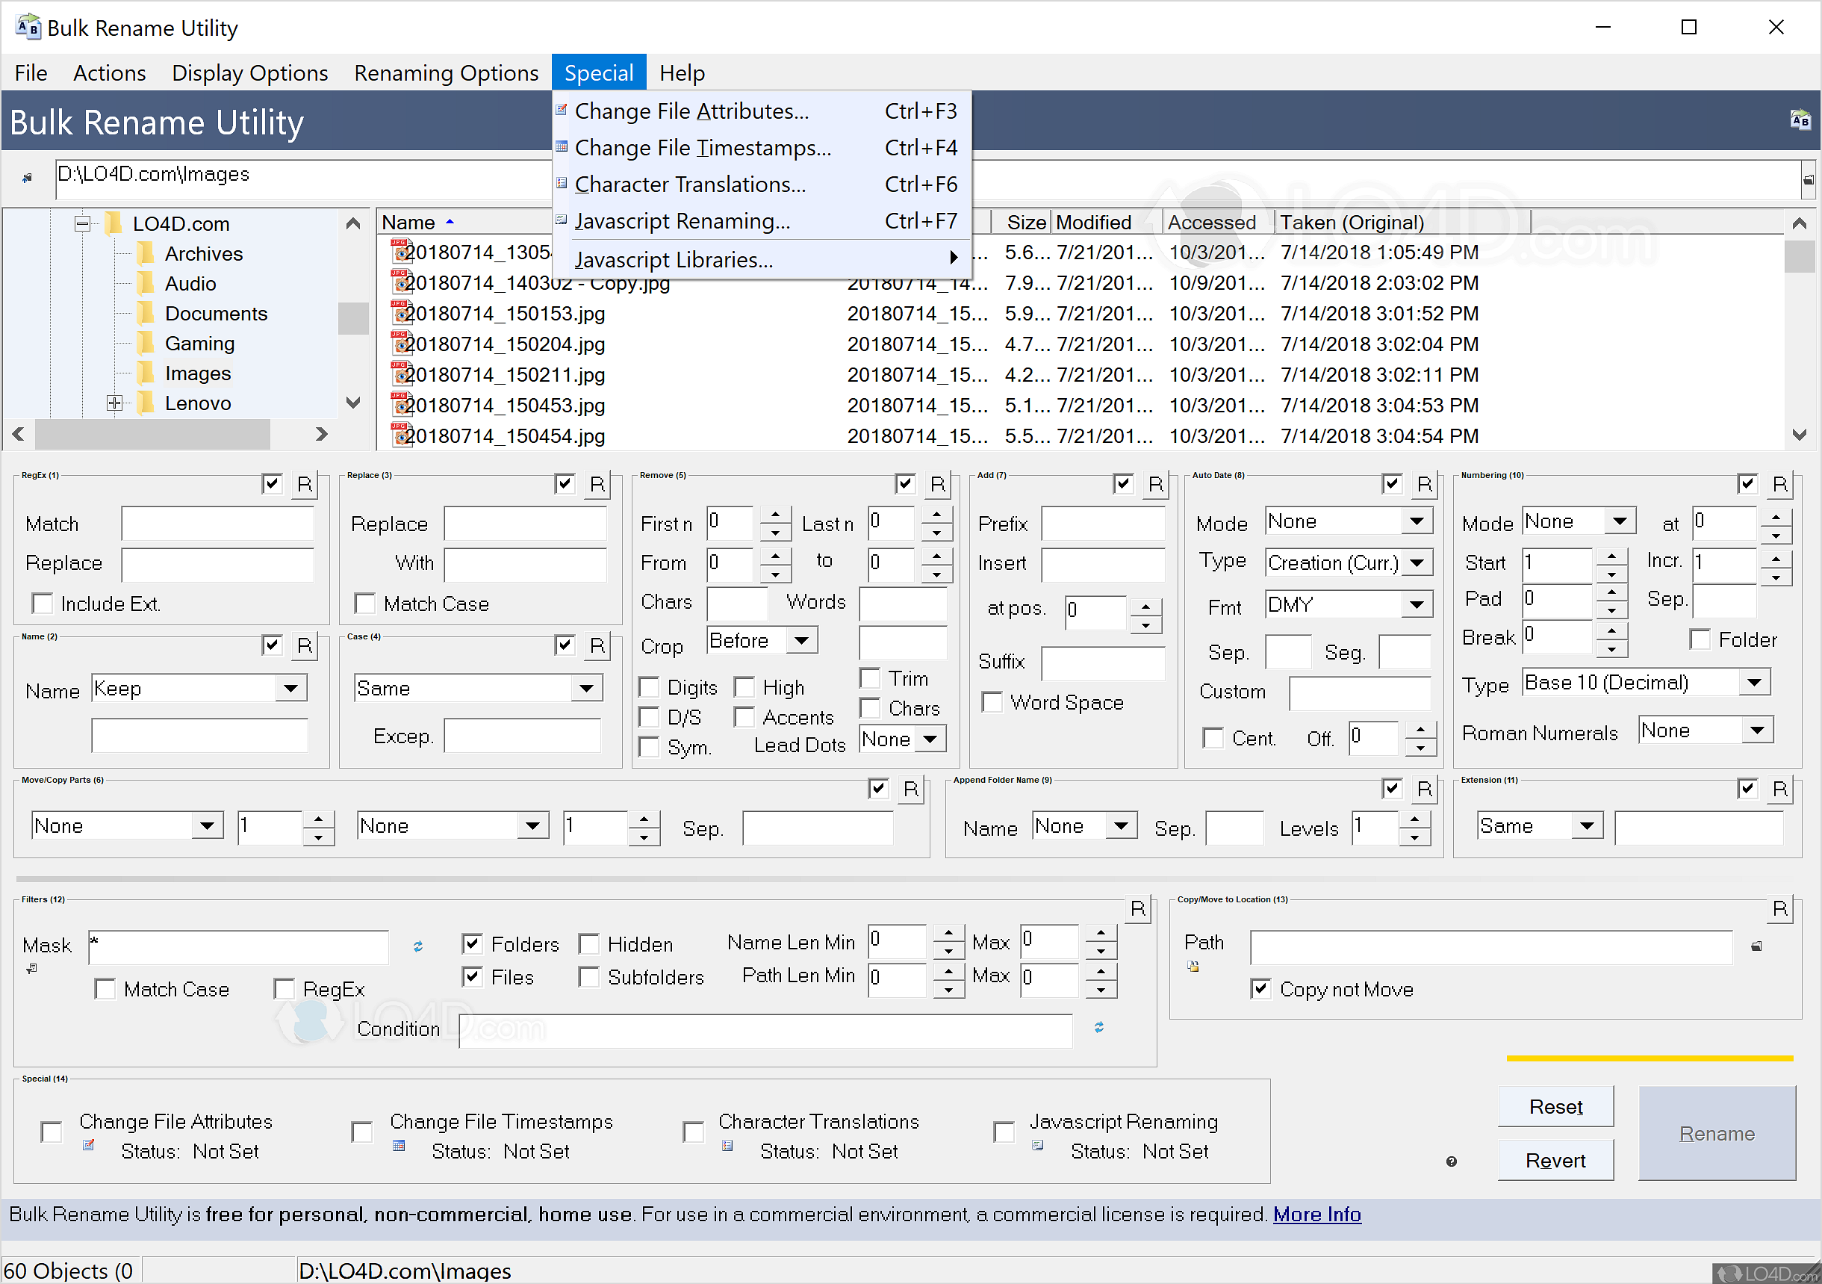The image size is (1822, 1284).
Task: Open the Crop position dropdown showing Before
Action: (x=802, y=640)
